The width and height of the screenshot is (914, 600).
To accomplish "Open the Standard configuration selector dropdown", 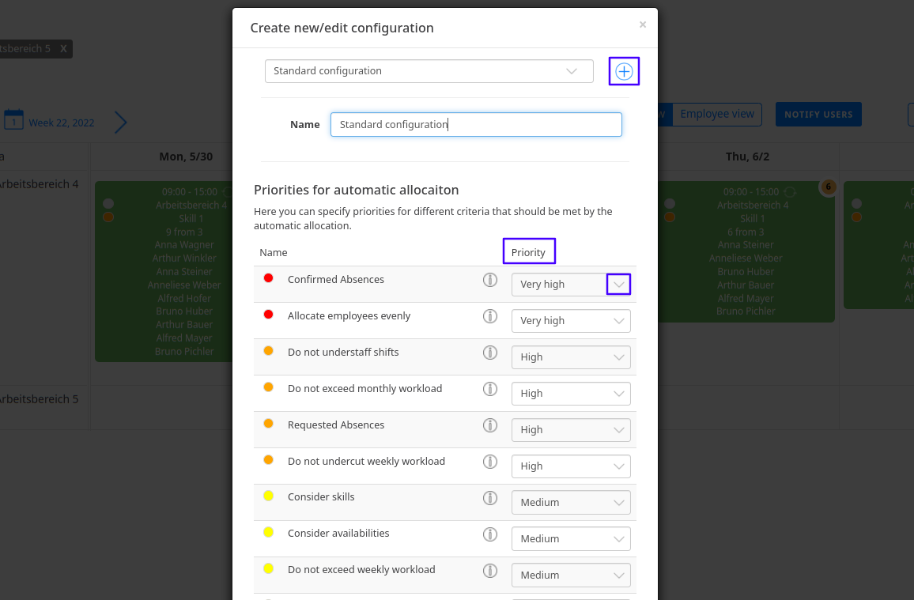I will pos(429,71).
